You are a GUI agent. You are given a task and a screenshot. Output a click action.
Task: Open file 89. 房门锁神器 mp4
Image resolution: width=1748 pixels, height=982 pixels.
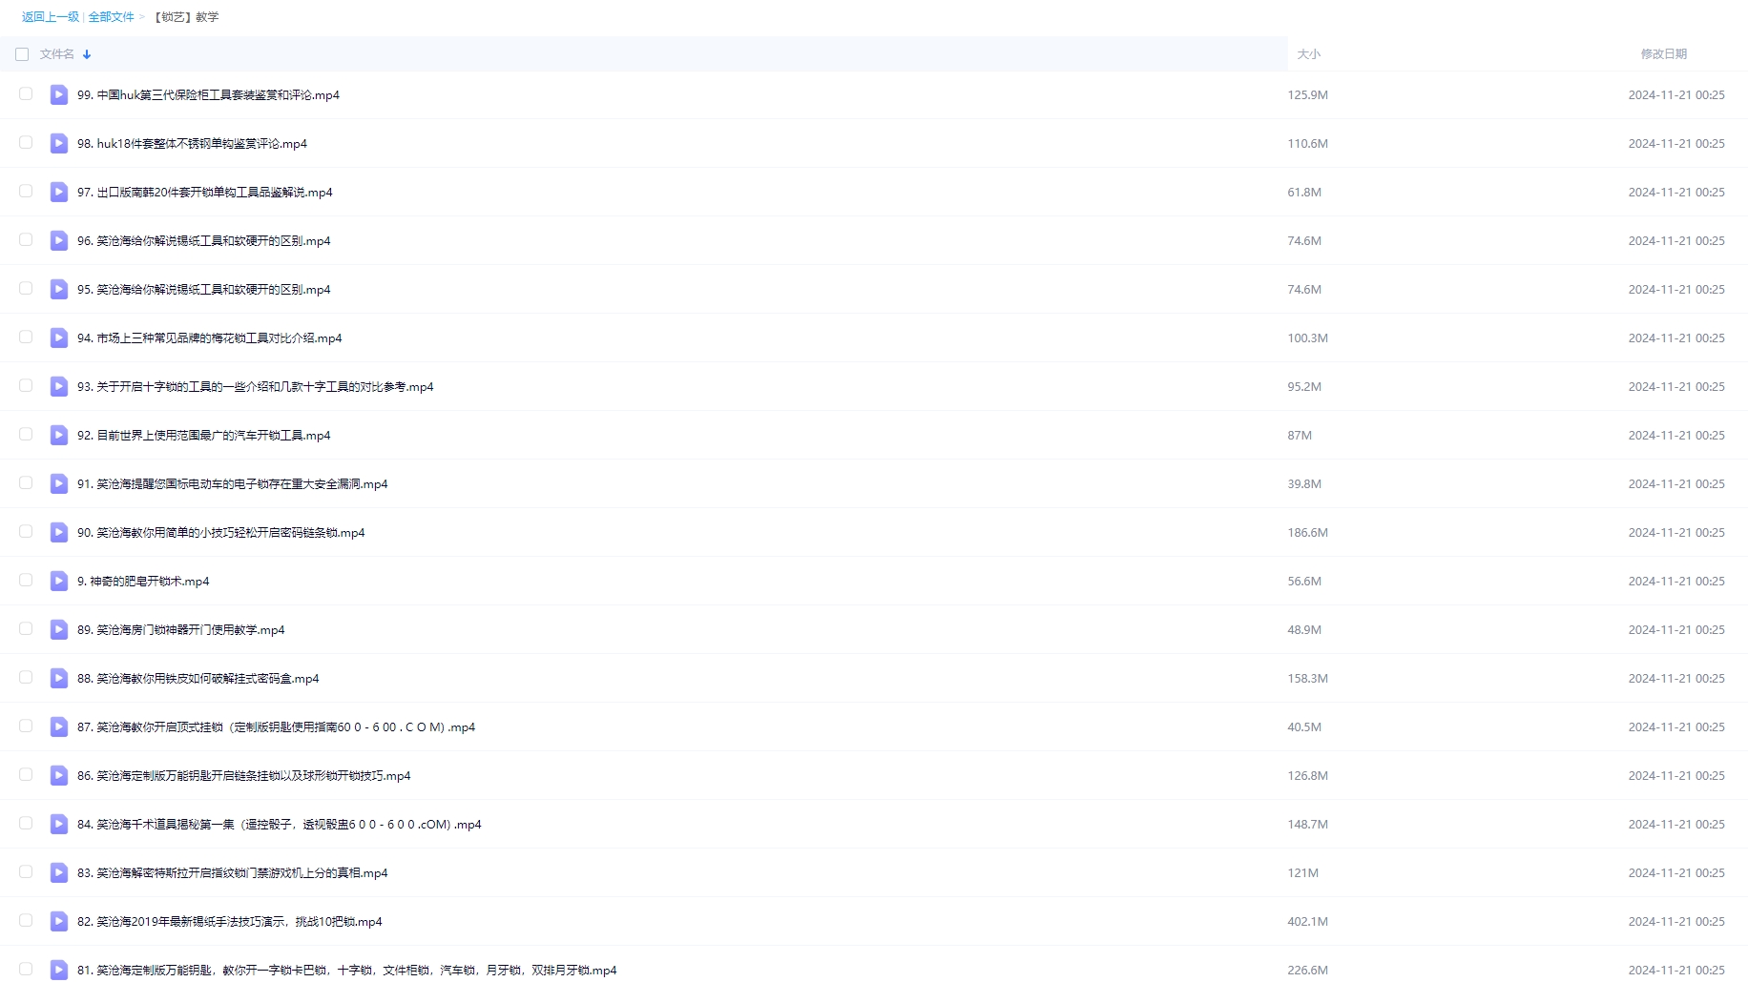(180, 630)
